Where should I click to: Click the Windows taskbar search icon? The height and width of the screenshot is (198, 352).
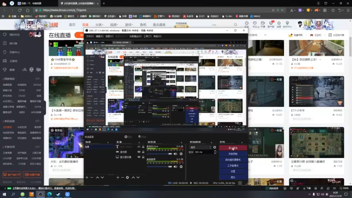(13, 194)
